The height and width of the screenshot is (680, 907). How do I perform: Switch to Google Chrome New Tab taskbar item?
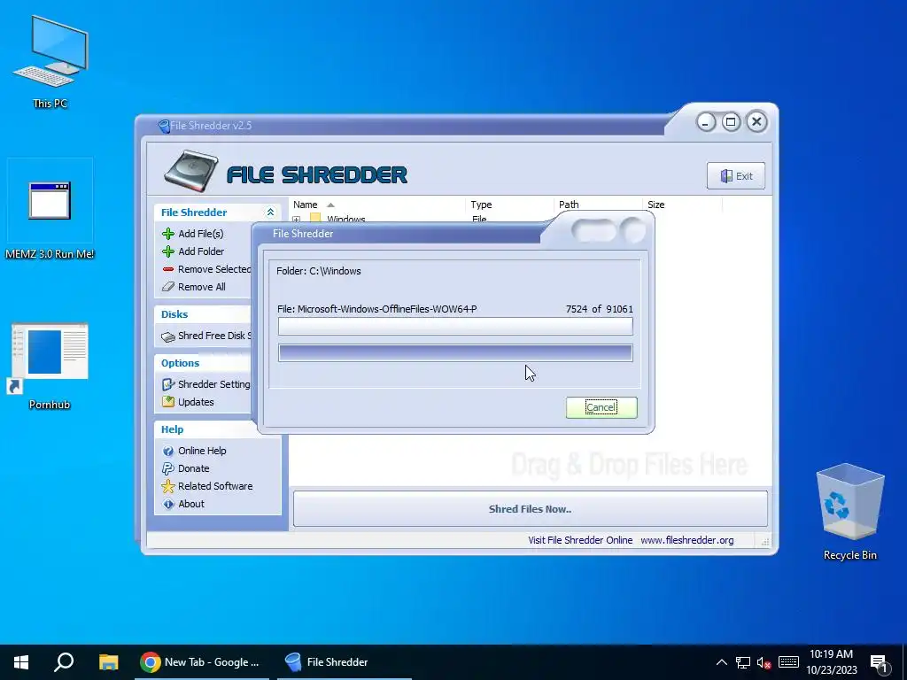point(201,662)
